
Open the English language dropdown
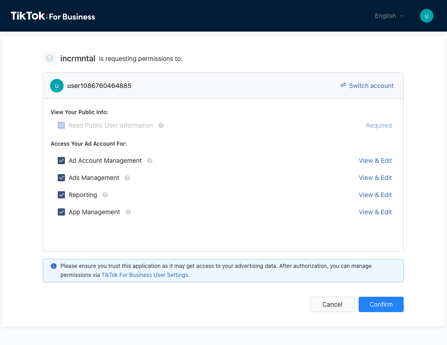click(x=389, y=16)
